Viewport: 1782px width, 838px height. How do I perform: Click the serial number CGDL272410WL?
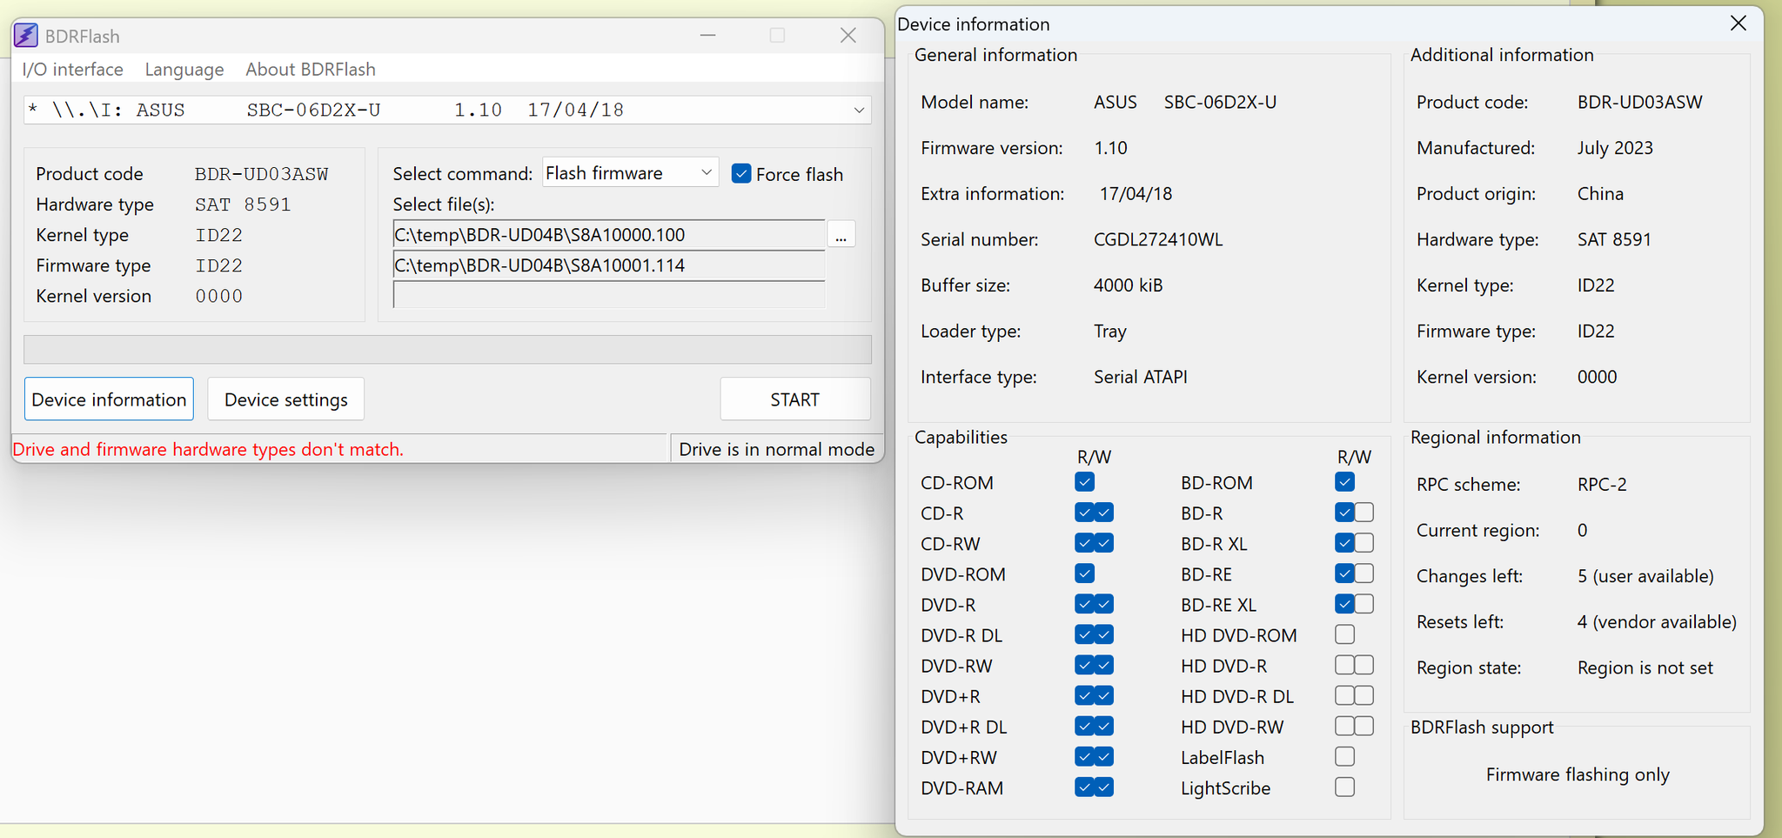point(1158,239)
